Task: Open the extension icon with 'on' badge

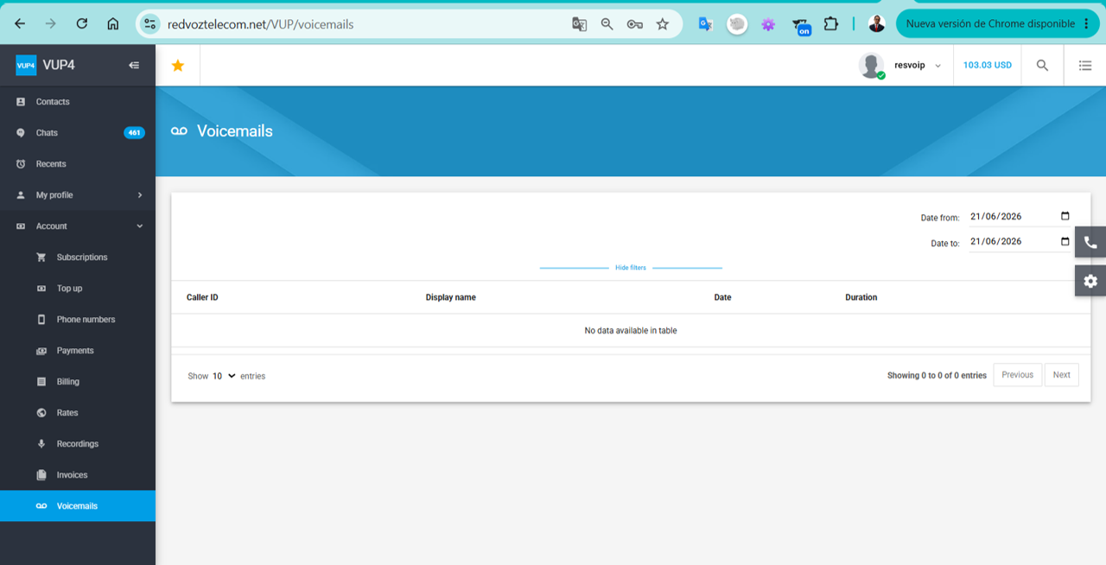Action: coord(801,26)
